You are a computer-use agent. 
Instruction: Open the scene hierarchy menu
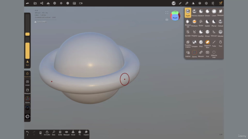41,3
